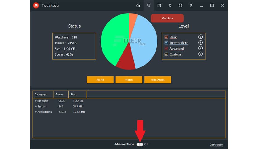Click the red Watchers button
Screen dimensions: 258x149
tap(167, 18)
